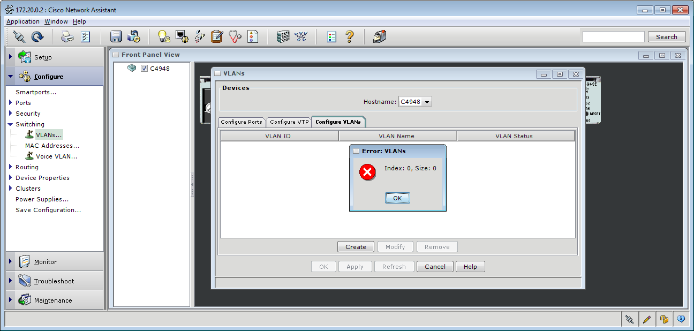Open the Window menu
This screenshot has width=694, height=331.
pyautogui.click(x=56, y=21)
